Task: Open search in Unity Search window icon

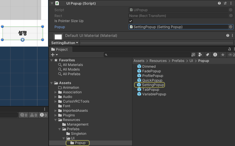Action: 193,55
